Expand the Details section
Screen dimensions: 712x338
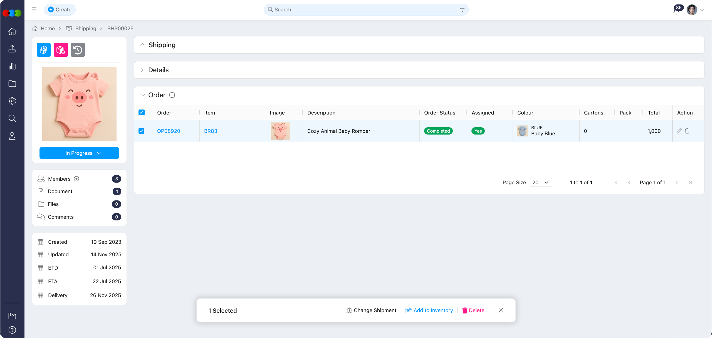[x=142, y=70]
